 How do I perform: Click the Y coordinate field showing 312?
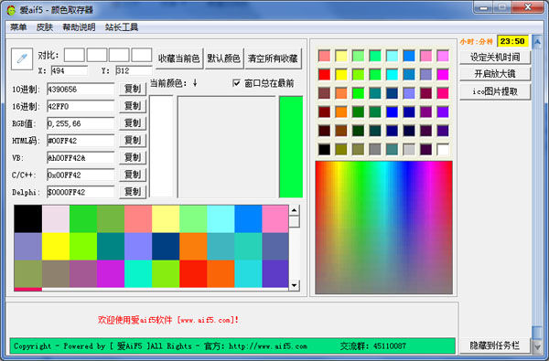(x=134, y=70)
